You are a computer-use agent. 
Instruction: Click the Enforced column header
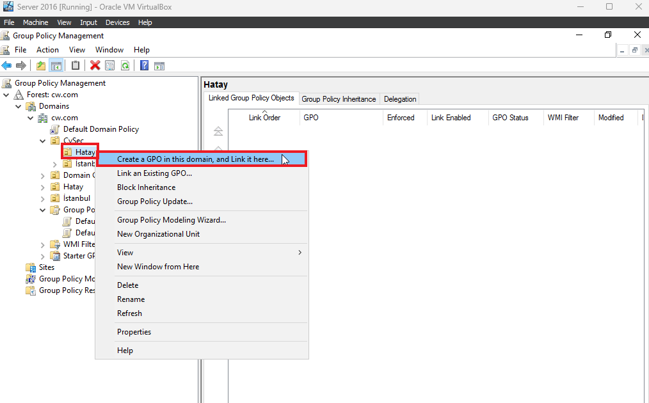coord(405,118)
